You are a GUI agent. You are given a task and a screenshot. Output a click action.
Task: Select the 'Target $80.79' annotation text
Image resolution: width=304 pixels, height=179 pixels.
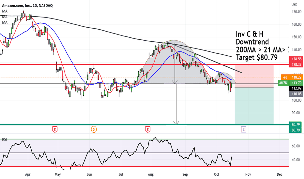click(x=257, y=57)
